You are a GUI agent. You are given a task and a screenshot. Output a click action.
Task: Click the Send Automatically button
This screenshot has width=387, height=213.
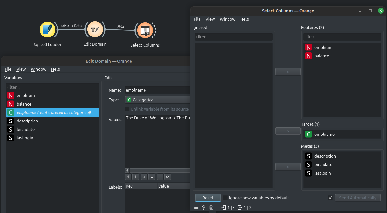358,198
